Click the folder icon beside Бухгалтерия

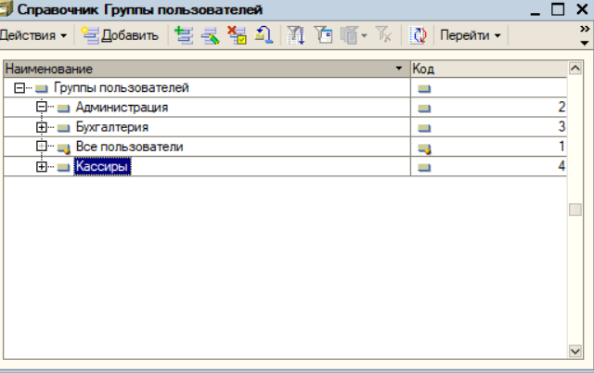63,128
